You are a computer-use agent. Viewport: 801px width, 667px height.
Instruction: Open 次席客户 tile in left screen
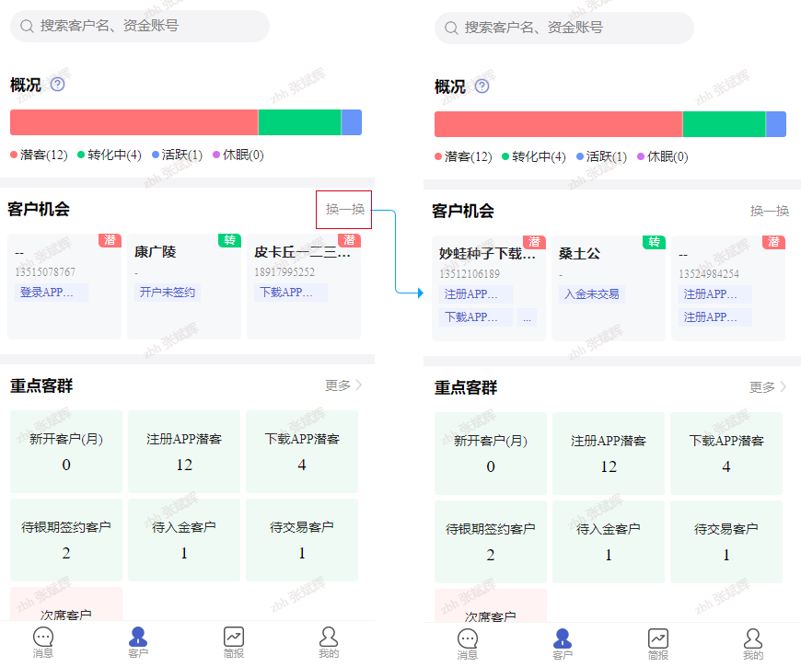pyautogui.click(x=66, y=604)
